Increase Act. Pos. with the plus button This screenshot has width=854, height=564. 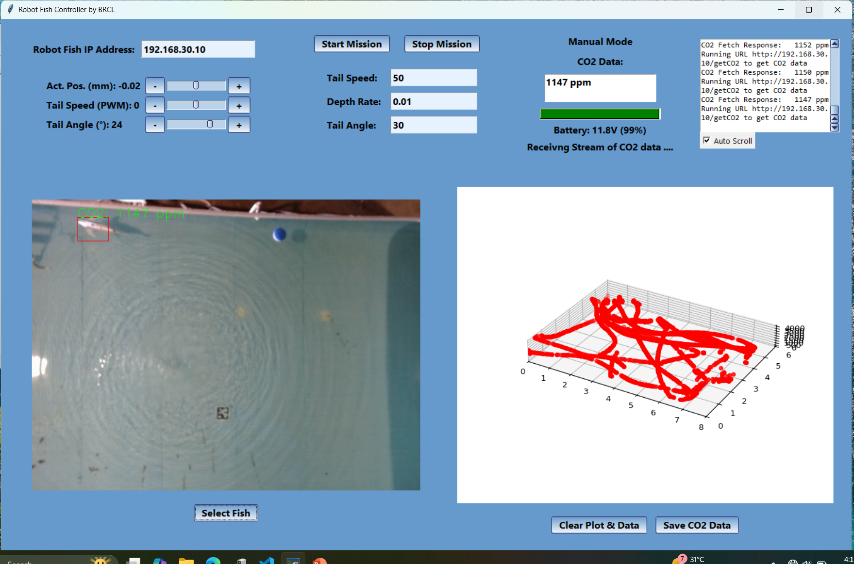(239, 86)
